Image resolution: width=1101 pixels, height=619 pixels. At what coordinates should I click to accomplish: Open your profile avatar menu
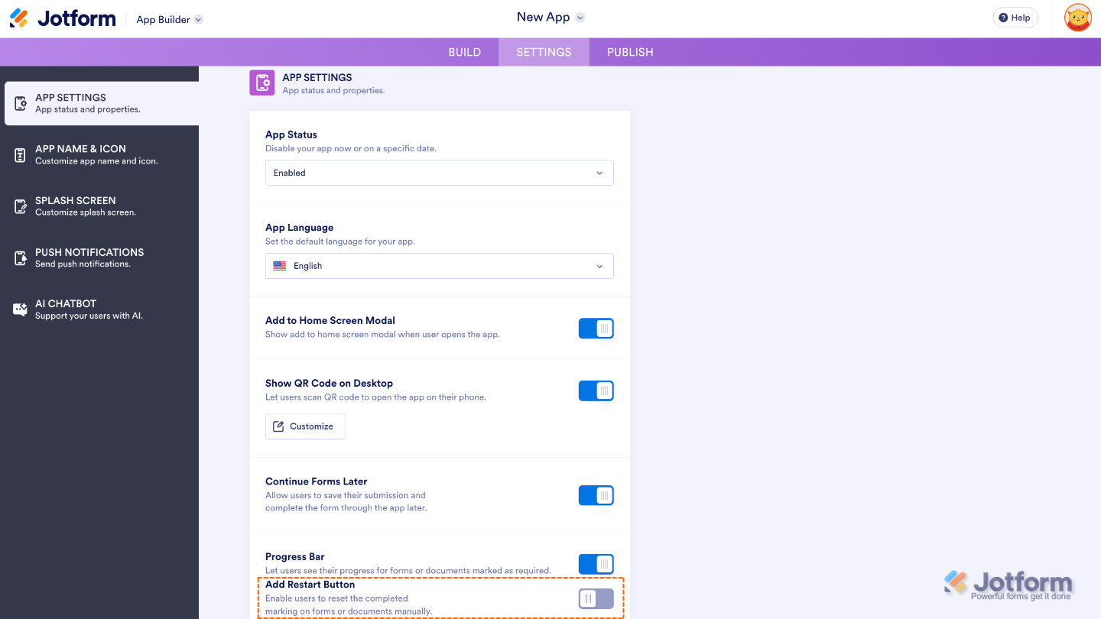(x=1077, y=17)
